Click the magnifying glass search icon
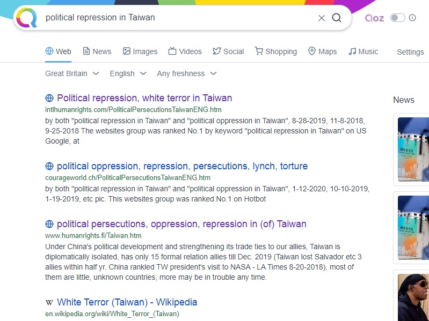The height and width of the screenshot is (321, 429). tap(337, 18)
